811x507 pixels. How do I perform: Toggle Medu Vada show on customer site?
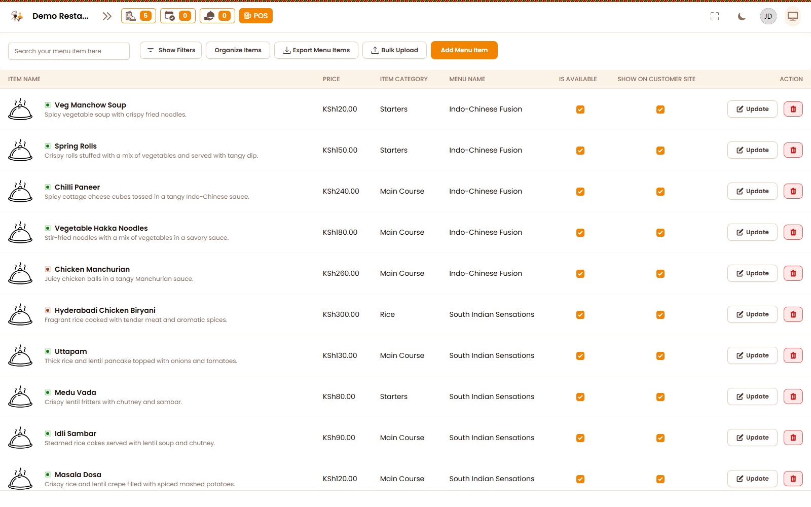[660, 397]
